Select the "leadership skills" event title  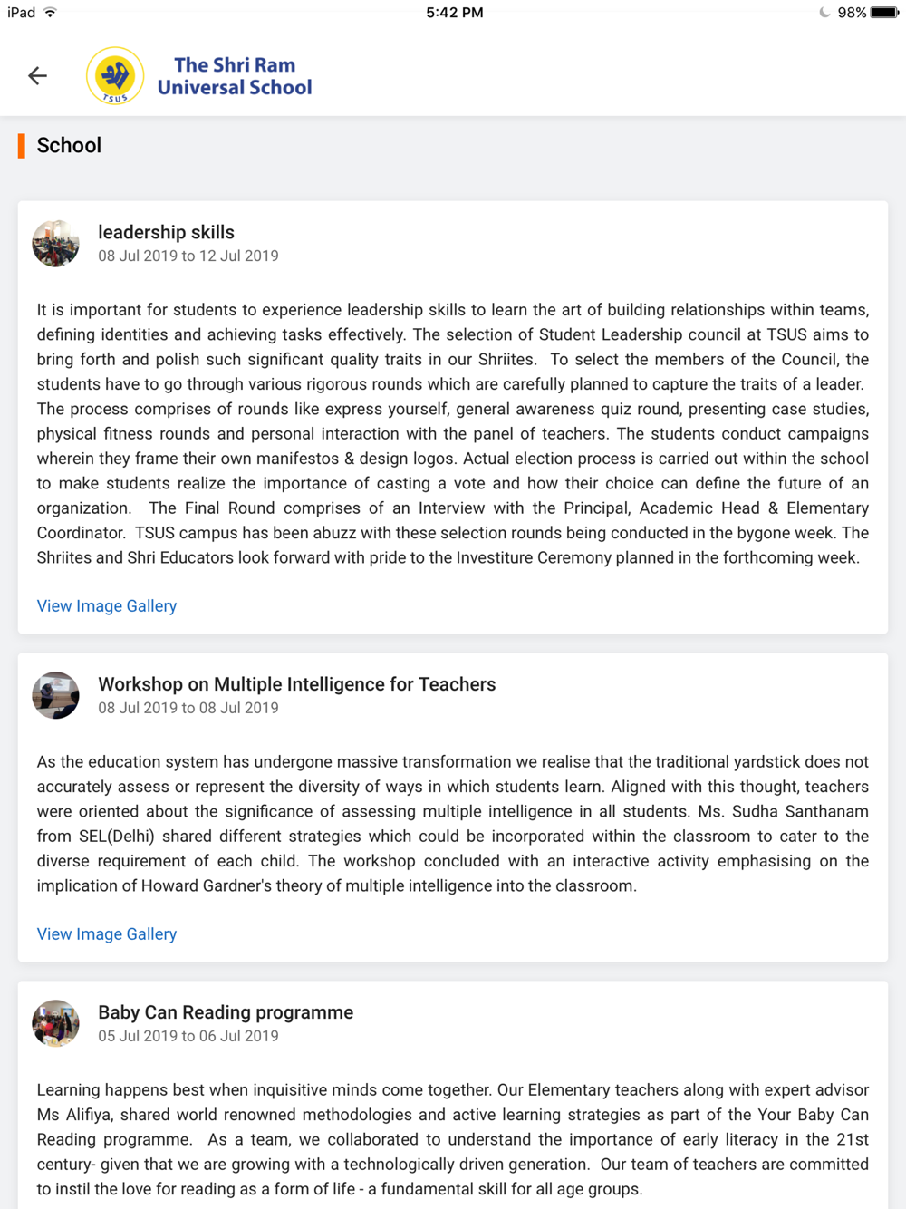(x=166, y=233)
